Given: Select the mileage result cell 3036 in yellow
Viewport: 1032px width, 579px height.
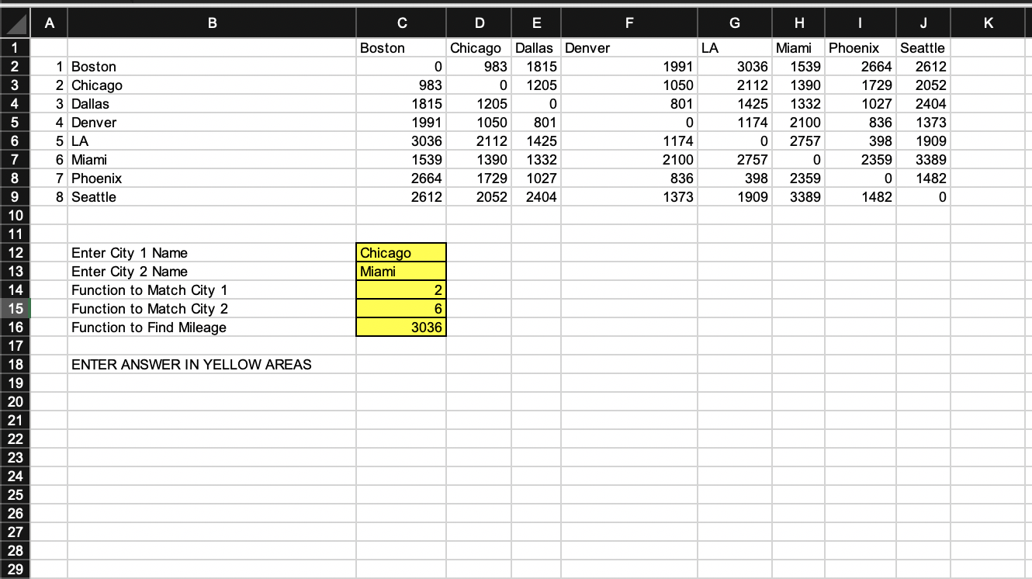Looking at the screenshot, I should [x=401, y=327].
